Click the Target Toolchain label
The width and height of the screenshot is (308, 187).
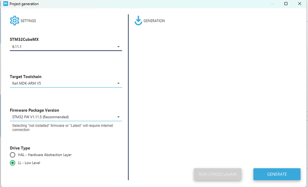click(26, 77)
